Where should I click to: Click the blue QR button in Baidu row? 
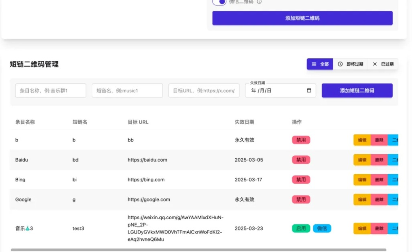pos(393,160)
